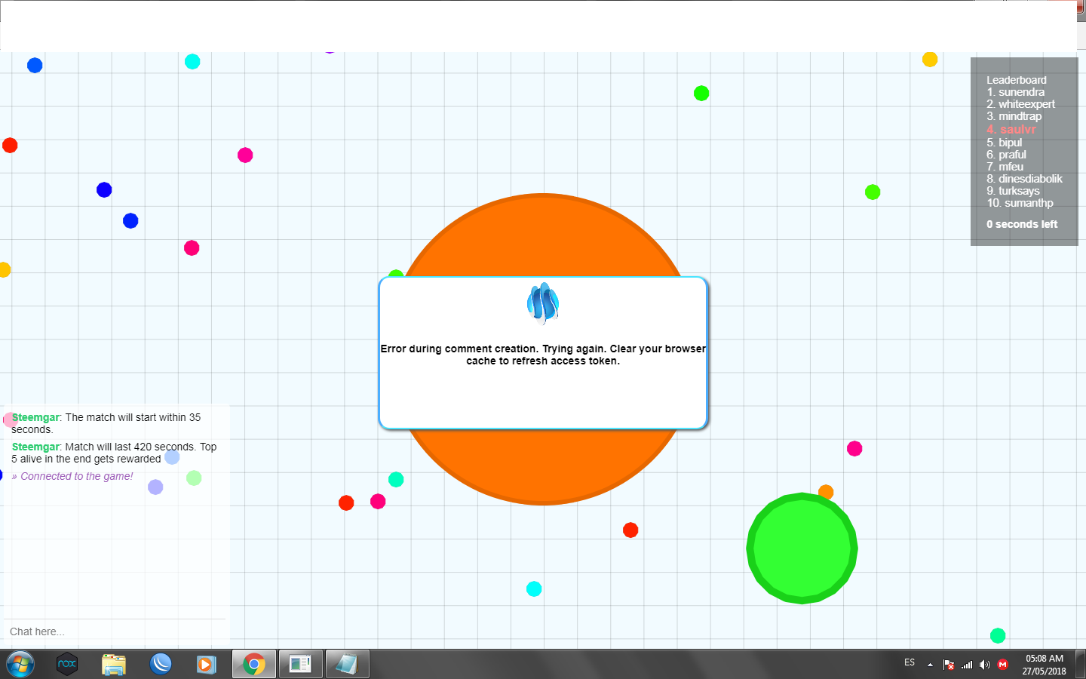Select leaderboard entry '9. turksays'
This screenshot has width=1086, height=679.
coord(1014,191)
